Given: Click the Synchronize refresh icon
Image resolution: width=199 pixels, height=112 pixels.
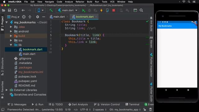Looking at the screenshot, I should tap(16, 10).
